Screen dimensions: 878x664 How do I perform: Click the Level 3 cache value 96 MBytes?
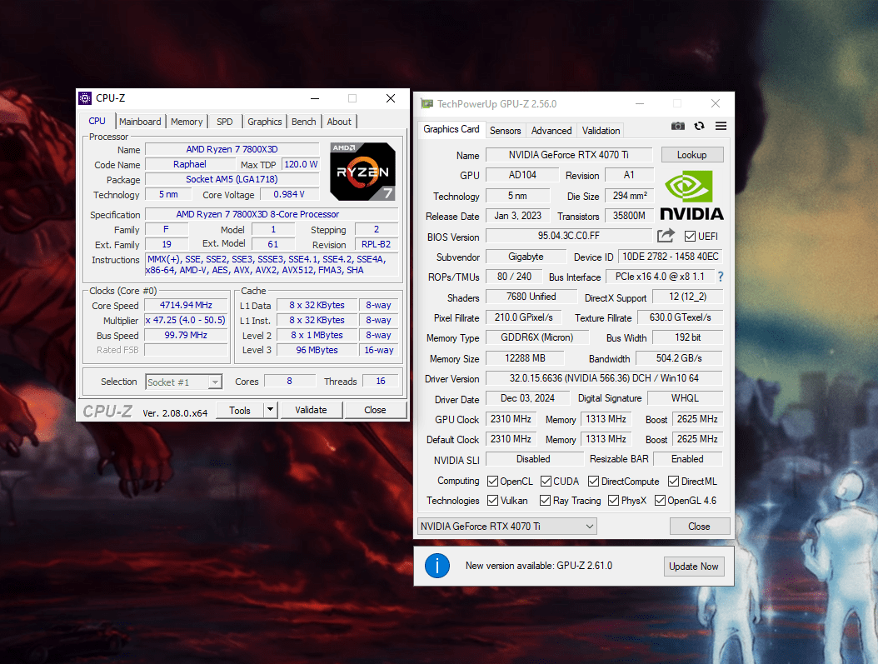[317, 350]
